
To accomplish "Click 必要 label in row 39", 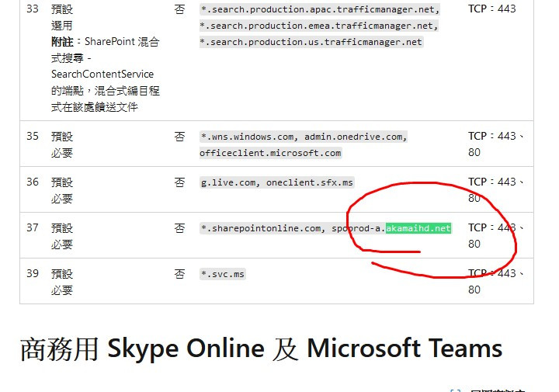I will [62, 290].
